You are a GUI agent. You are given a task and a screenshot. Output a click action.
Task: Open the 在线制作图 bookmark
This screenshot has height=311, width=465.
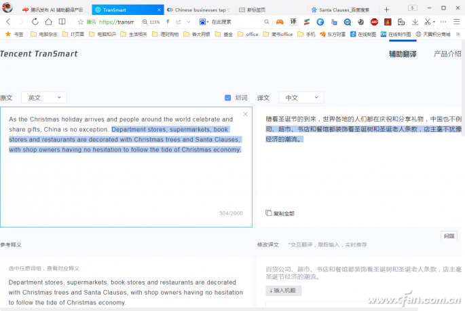[x=396, y=34]
